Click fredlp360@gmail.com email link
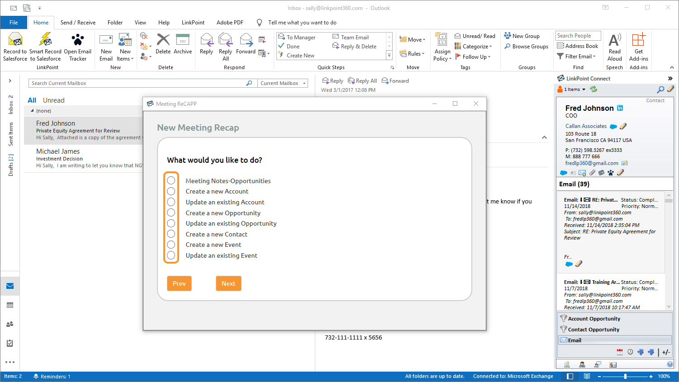This screenshot has width=679, height=382. (x=592, y=163)
